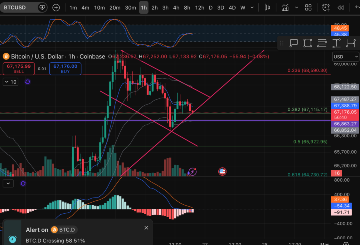The image size is (360, 245).
Task: Select the horizontal date range measure tool
Action: click(x=351, y=43)
